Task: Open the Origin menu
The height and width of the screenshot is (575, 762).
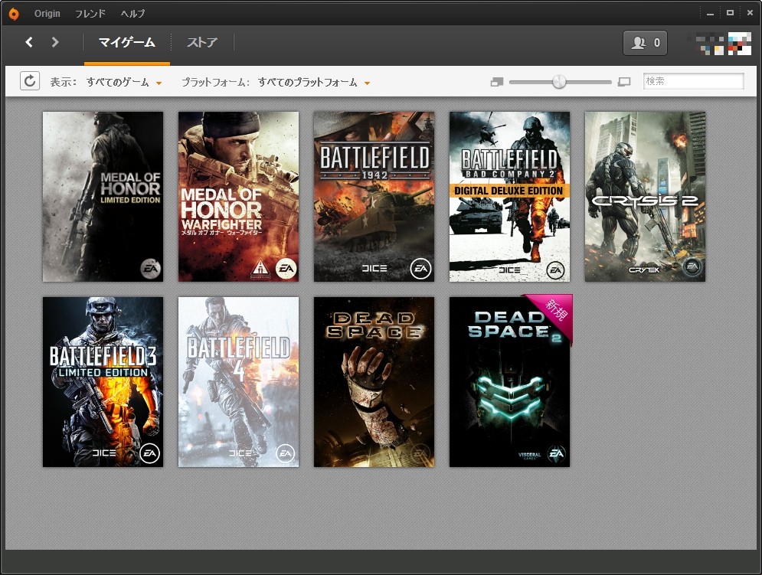Action: pyautogui.click(x=47, y=14)
